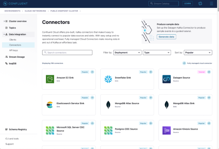The image size is (219, 149).
Task: Click the Microsoft SQL Server CDC logo
Action: [50, 130]
